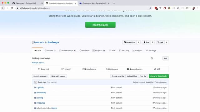
Task: View the 1 commit history link
Action: coord(43,69)
